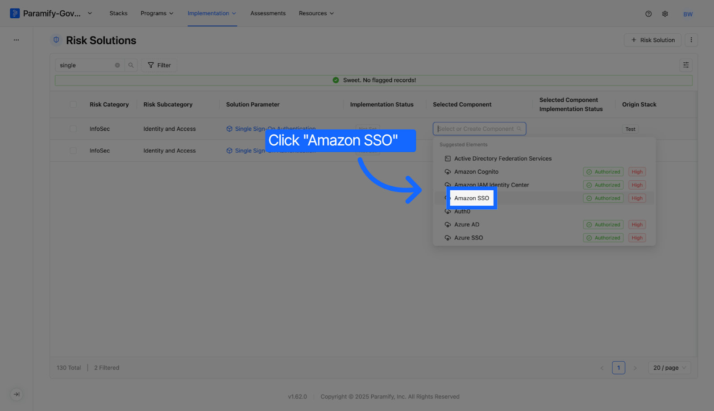Click the search magnifier button
Image resolution: width=714 pixels, height=411 pixels.
131,65
